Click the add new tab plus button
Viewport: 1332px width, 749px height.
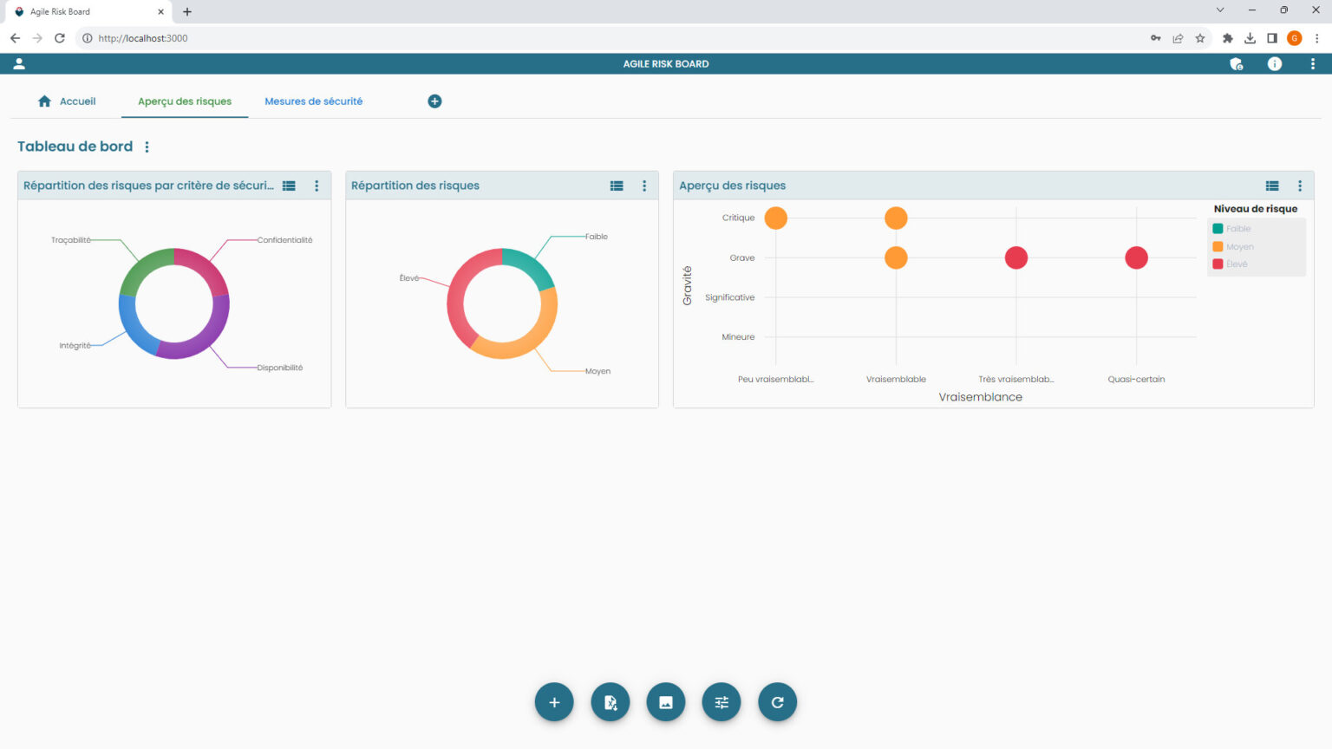pyautogui.click(x=434, y=101)
